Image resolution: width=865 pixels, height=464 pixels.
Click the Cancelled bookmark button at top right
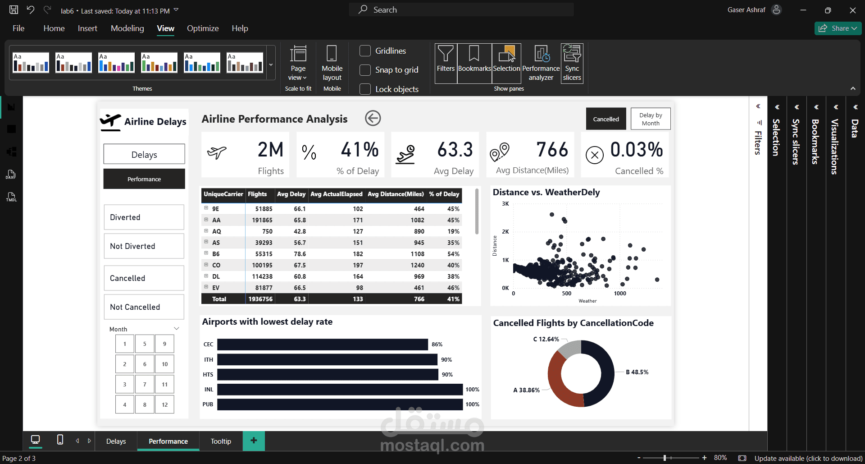tap(606, 119)
